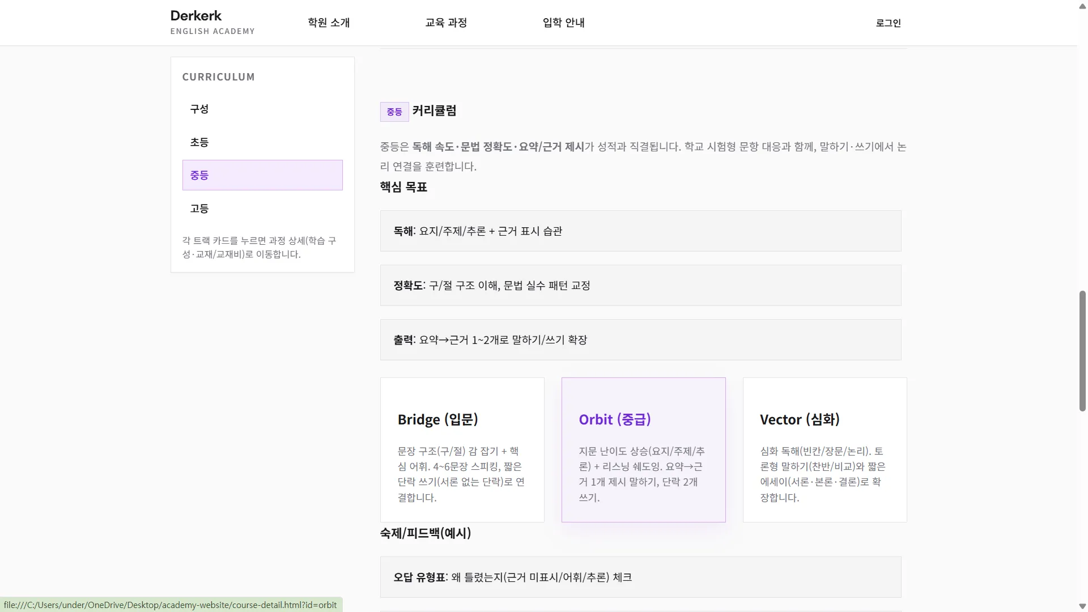
Task: Click the 숙제/피드백(예시) section heading
Action: [x=425, y=533]
